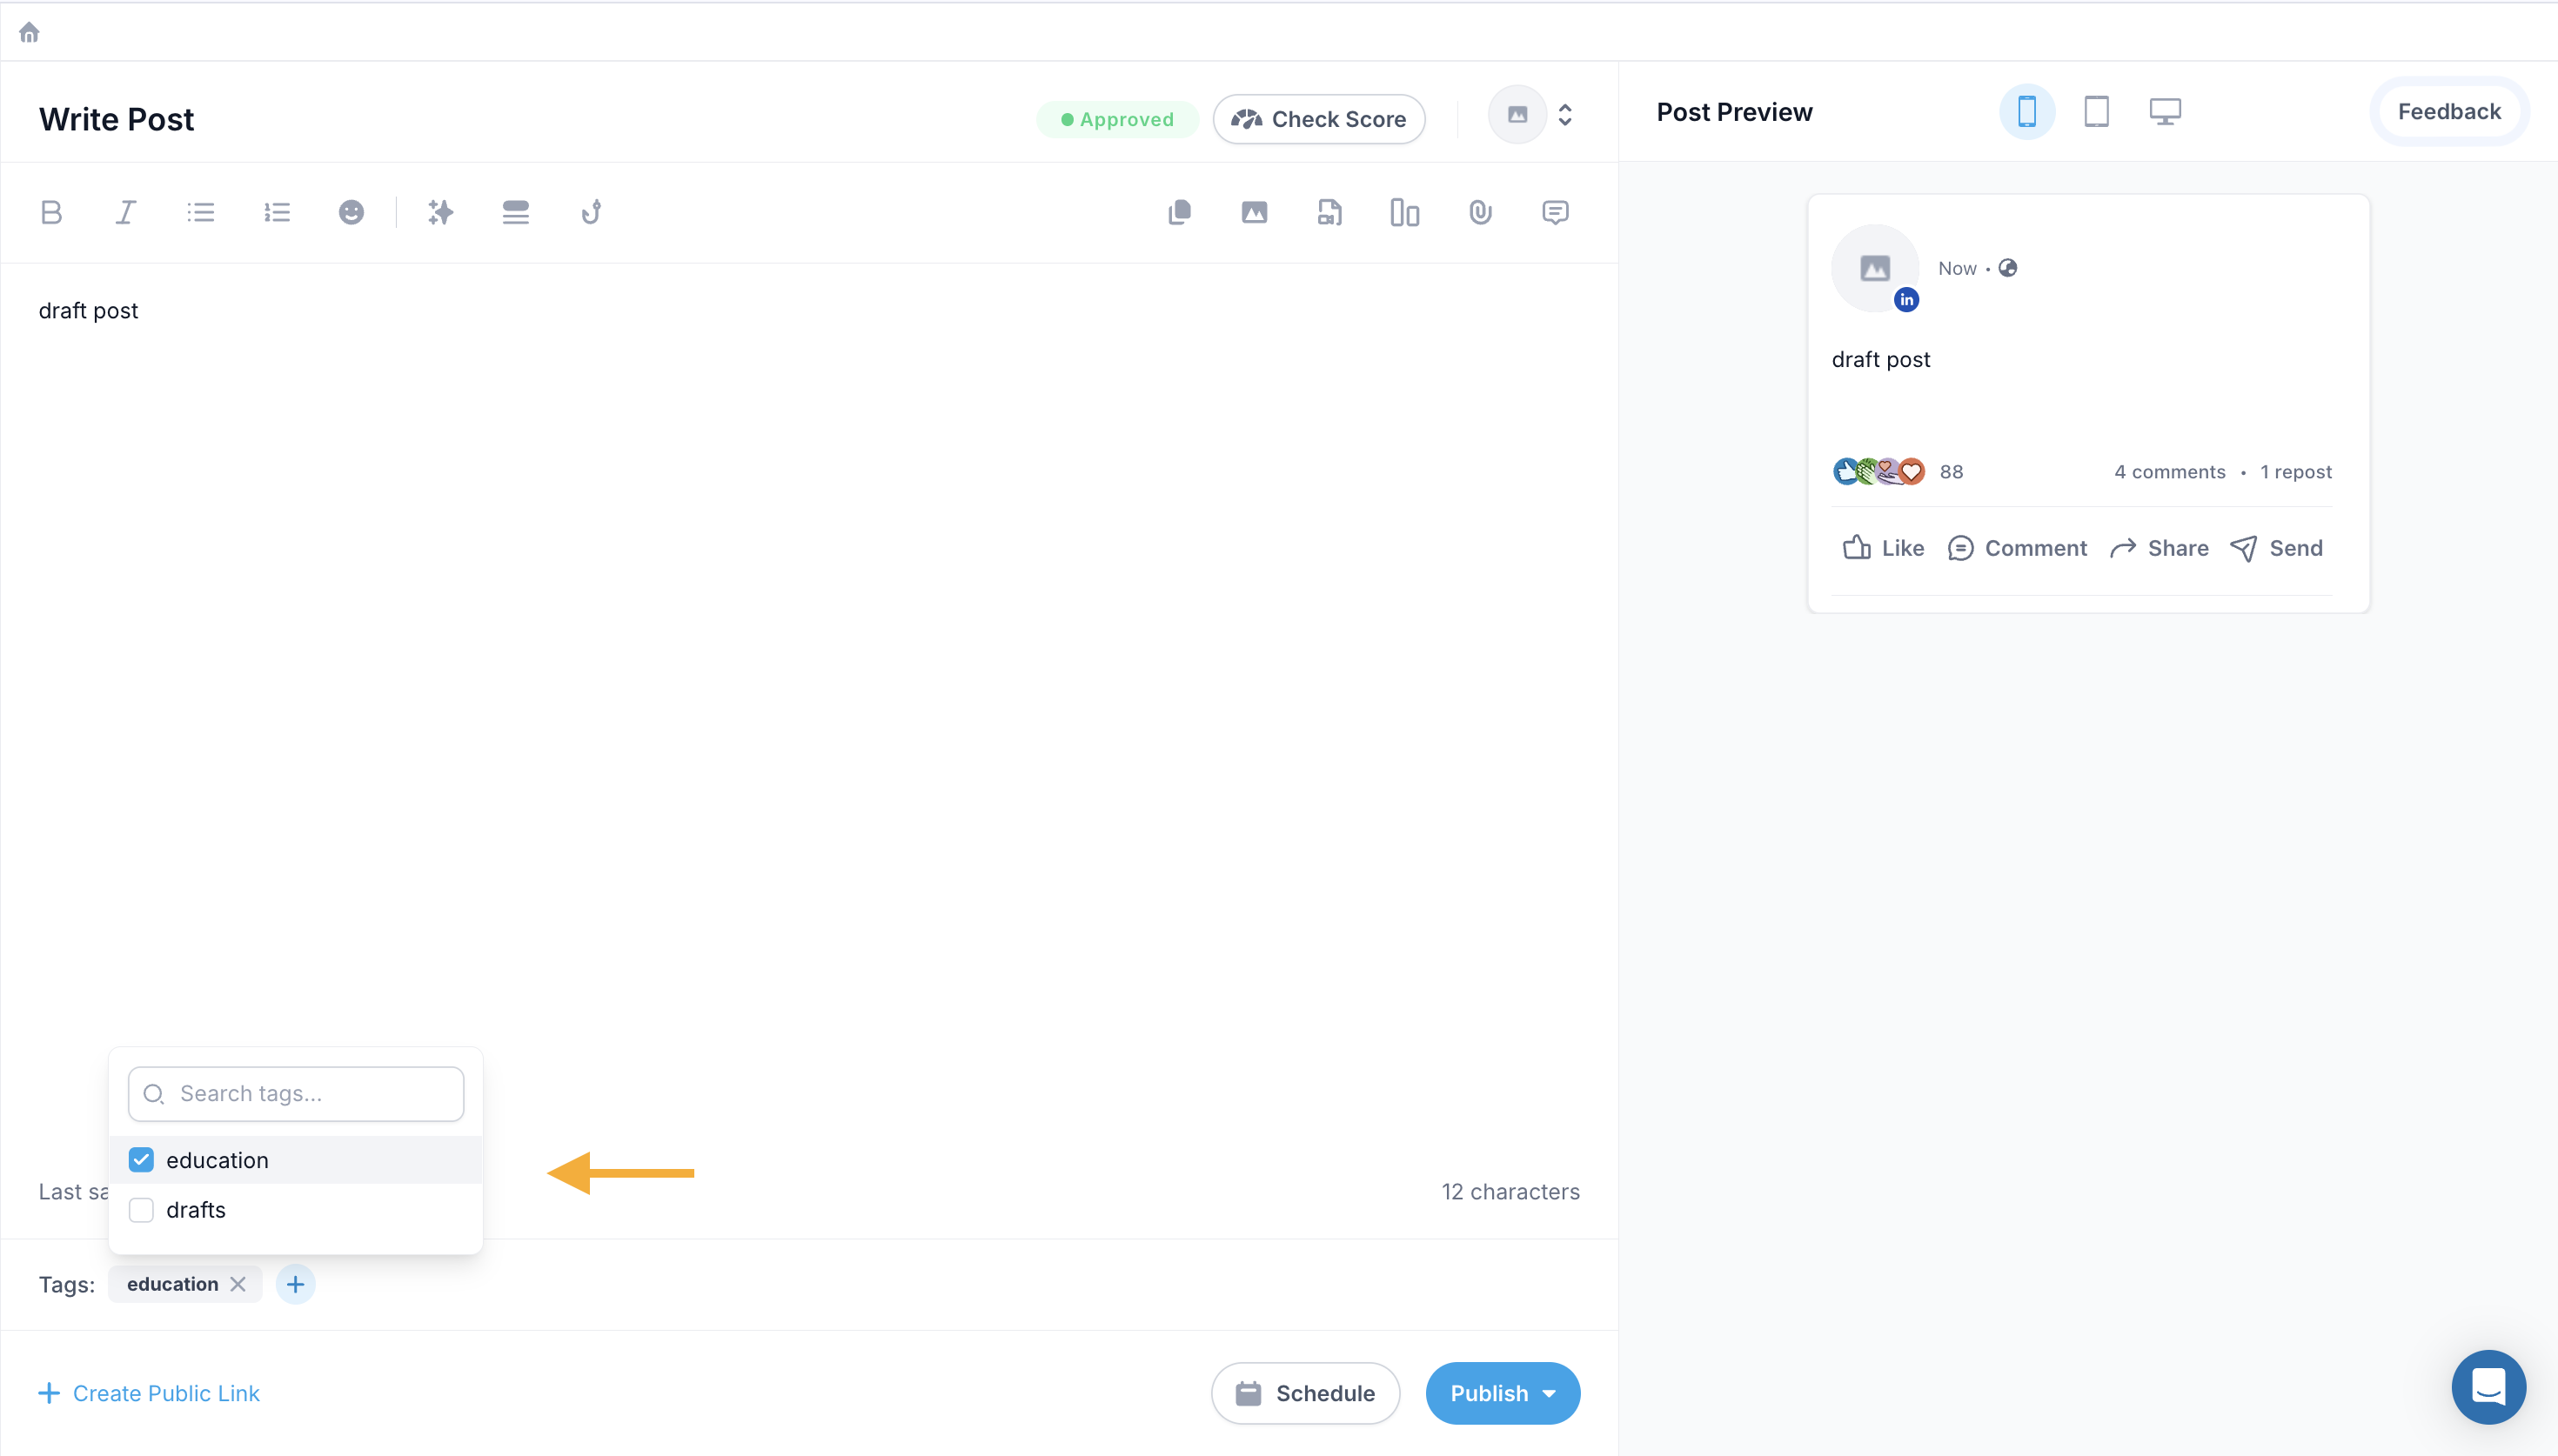
Task: Switch preview to desktop view
Action: coord(2165,111)
